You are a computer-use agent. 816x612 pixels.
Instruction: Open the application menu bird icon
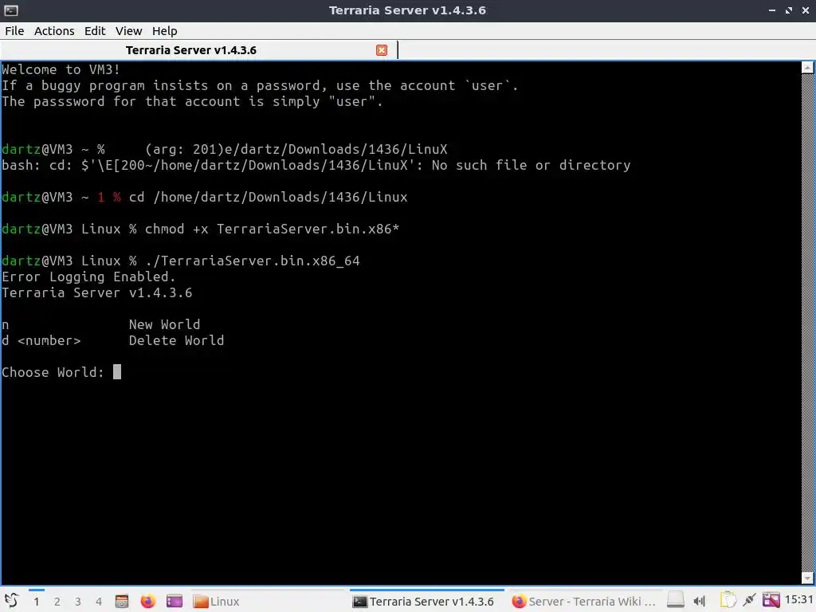[x=11, y=601]
